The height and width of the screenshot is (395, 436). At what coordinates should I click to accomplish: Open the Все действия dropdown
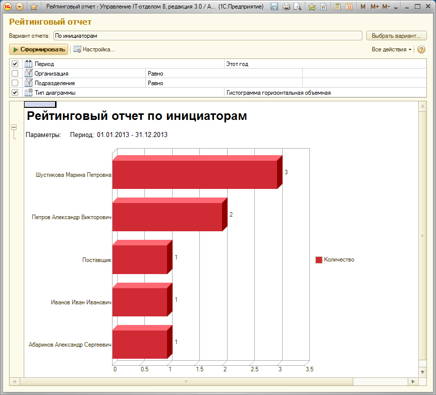pos(392,49)
